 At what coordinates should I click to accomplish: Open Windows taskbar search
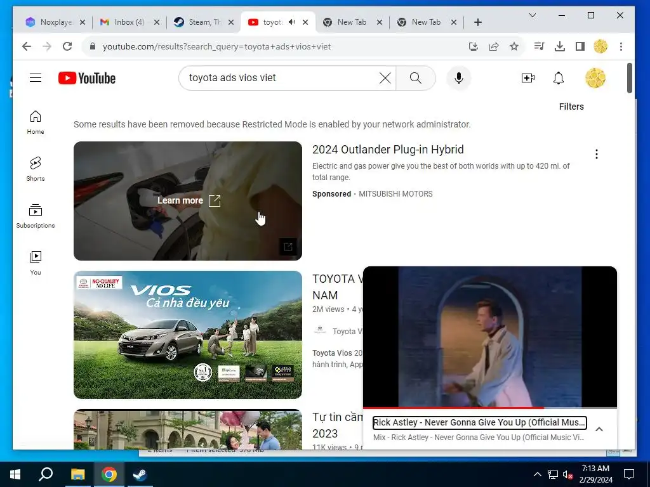tap(46, 474)
